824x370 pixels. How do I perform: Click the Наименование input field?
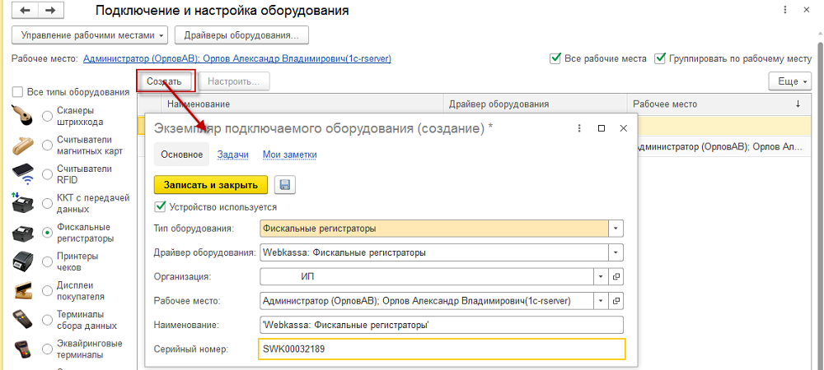coord(442,325)
